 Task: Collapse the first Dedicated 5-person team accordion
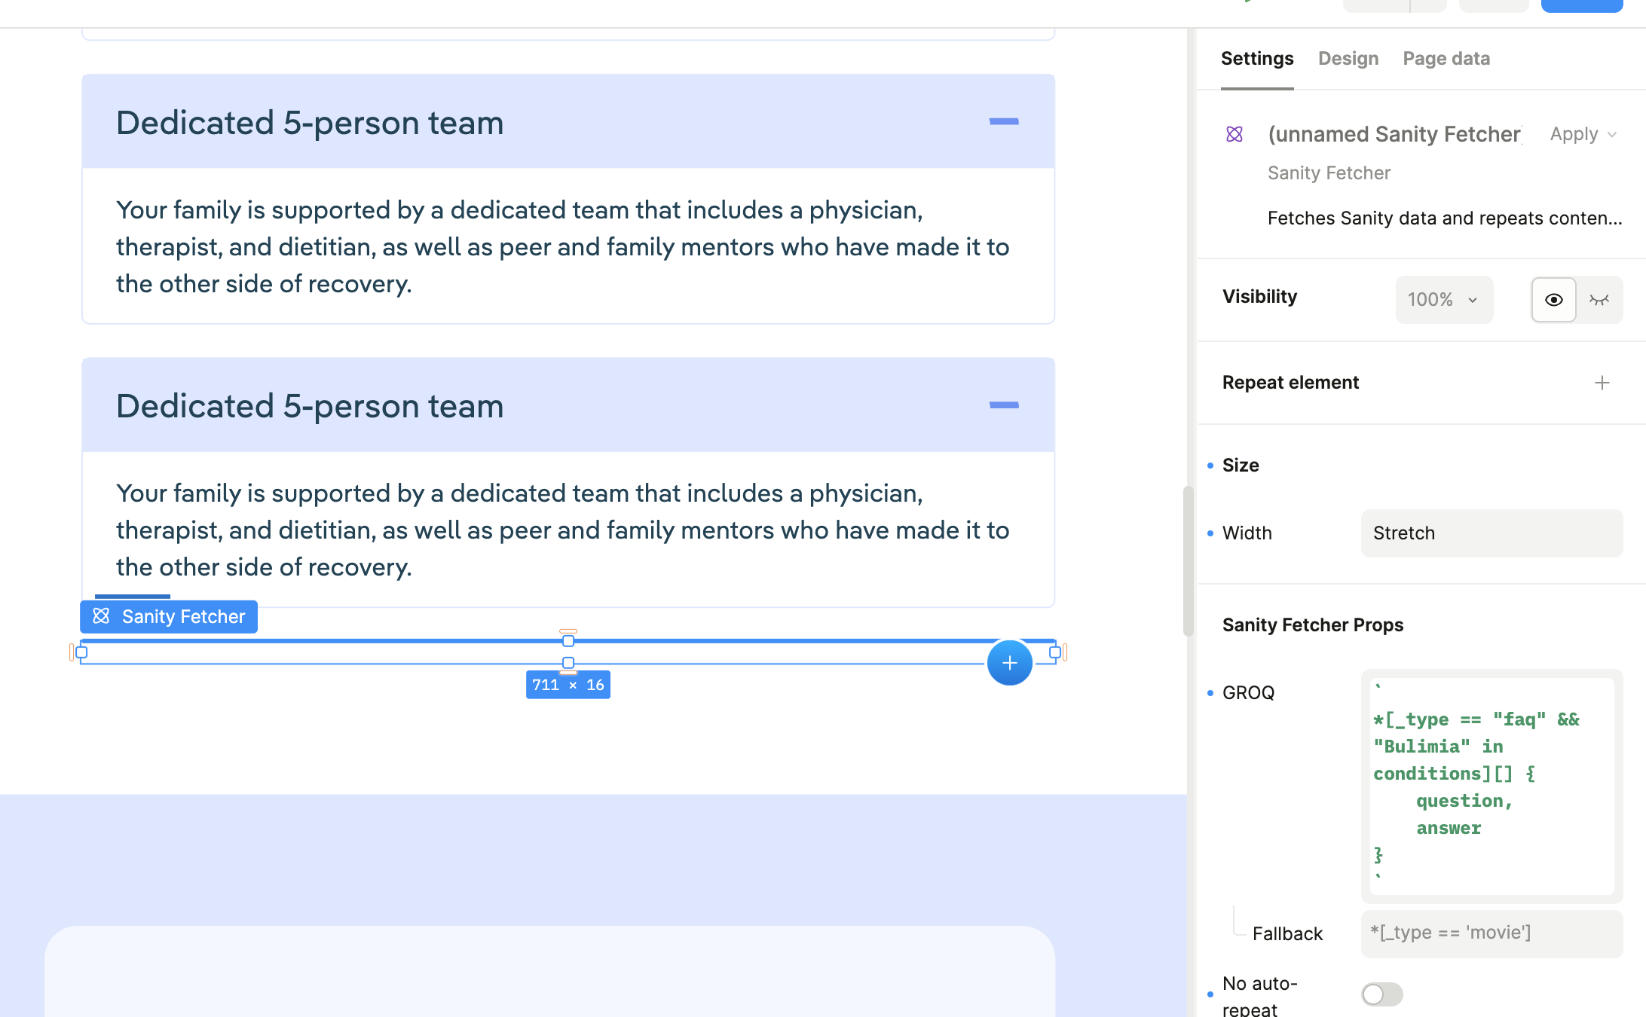pos(1003,121)
